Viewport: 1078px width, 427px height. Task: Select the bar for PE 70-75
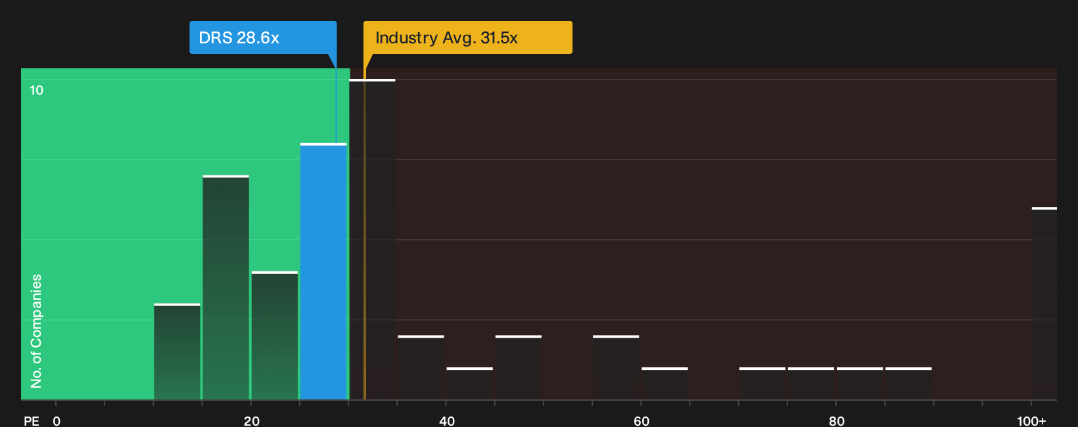pos(762,383)
